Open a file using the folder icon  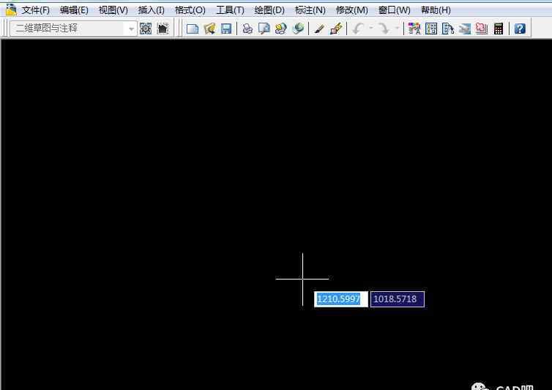pyautogui.click(x=209, y=29)
